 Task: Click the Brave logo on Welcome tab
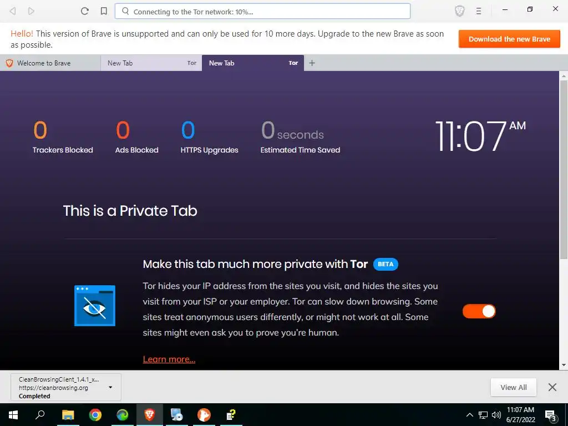9,63
